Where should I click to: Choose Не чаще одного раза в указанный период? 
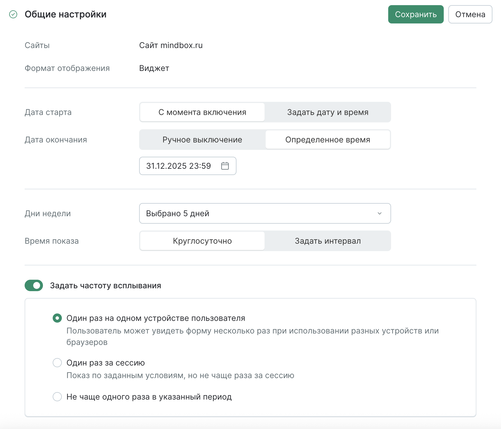tap(57, 397)
